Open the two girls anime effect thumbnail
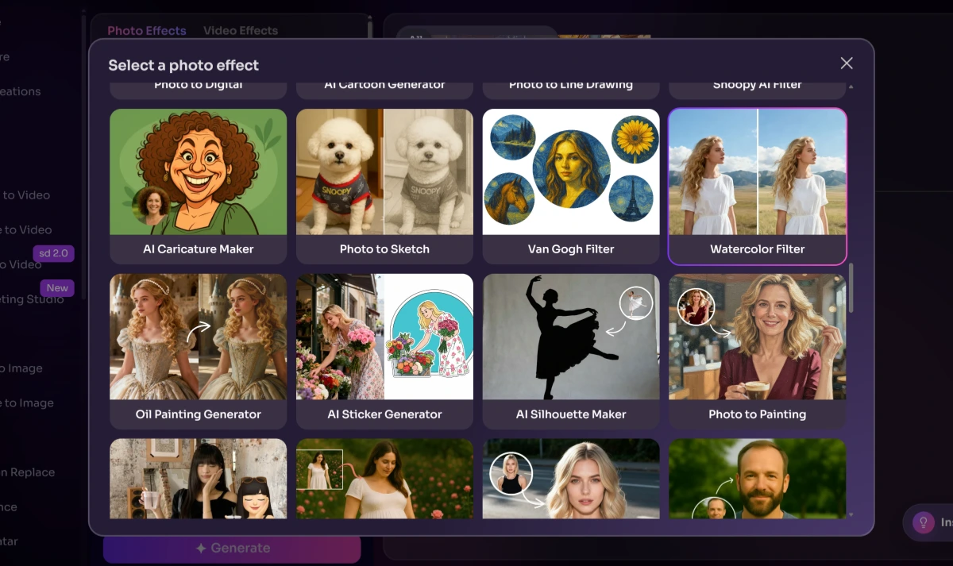The image size is (953, 566). click(x=199, y=479)
